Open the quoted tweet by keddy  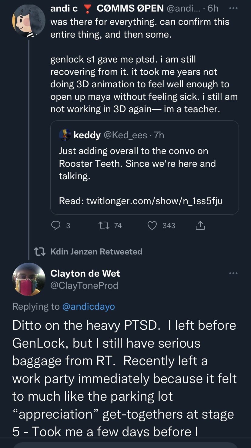(x=144, y=168)
